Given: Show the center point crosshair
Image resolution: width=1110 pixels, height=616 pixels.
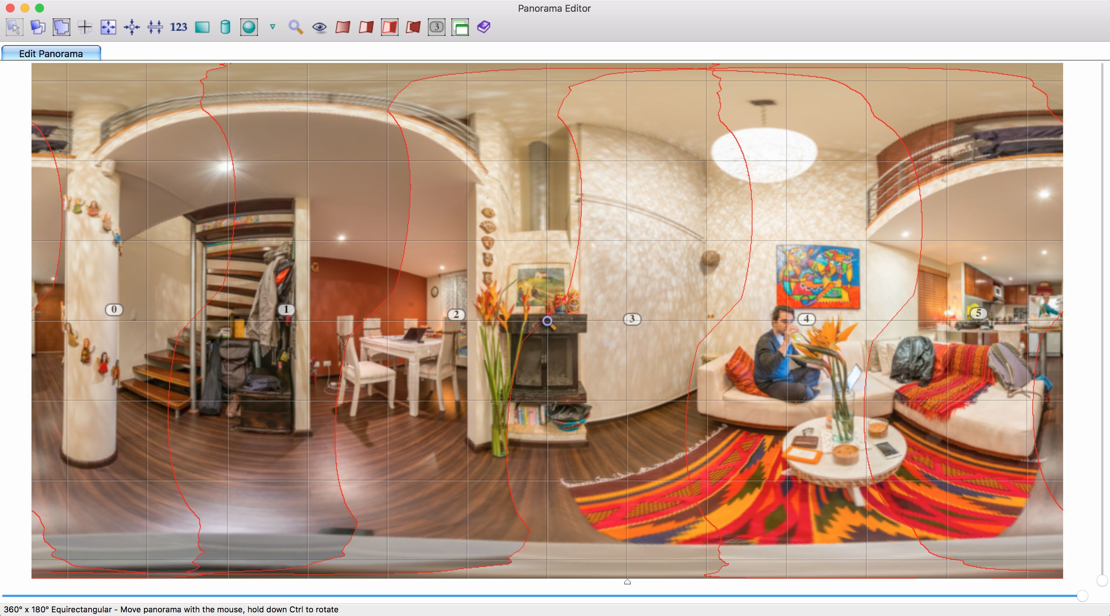Looking at the screenshot, I should (x=85, y=27).
